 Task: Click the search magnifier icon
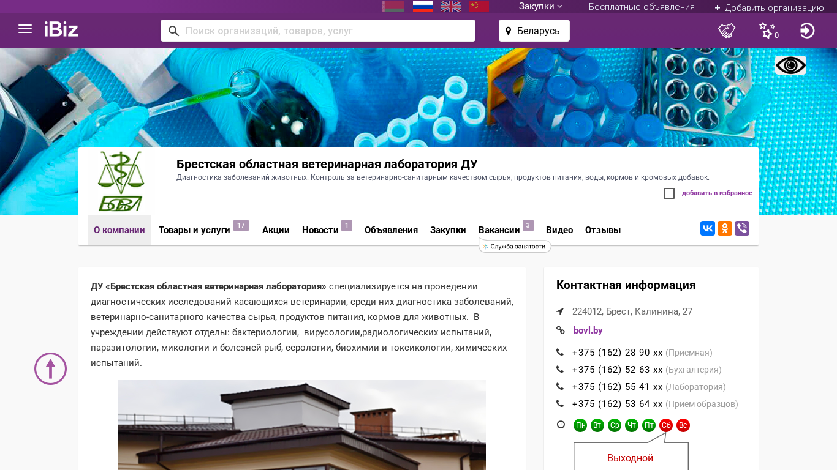click(174, 31)
